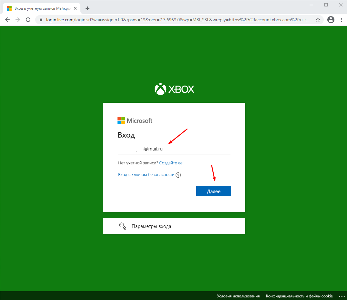Minimize the browser window

point(311,5)
